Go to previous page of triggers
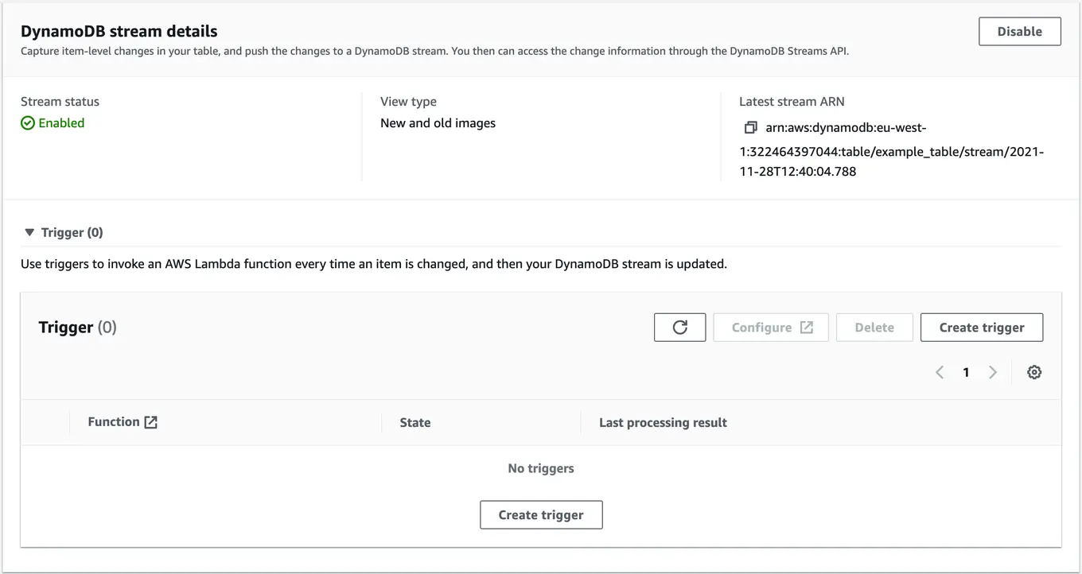Screen dimensions: 1082x574 [x=940, y=371]
